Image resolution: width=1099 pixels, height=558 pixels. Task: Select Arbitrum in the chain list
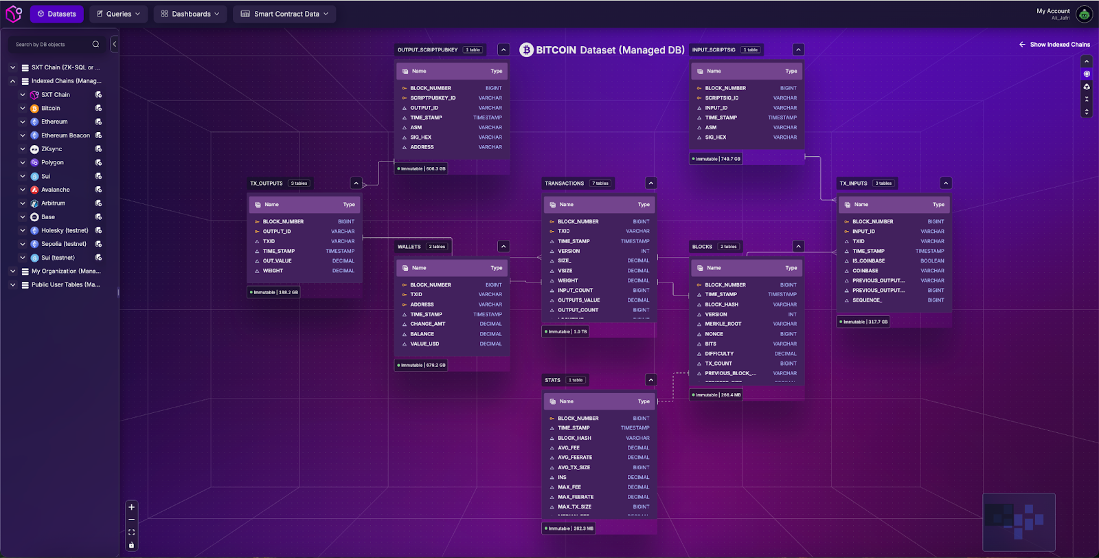pyautogui.click(x=53, y=203)
